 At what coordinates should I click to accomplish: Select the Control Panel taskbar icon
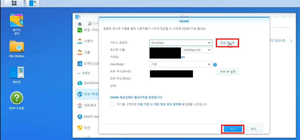tap(33, 3)
